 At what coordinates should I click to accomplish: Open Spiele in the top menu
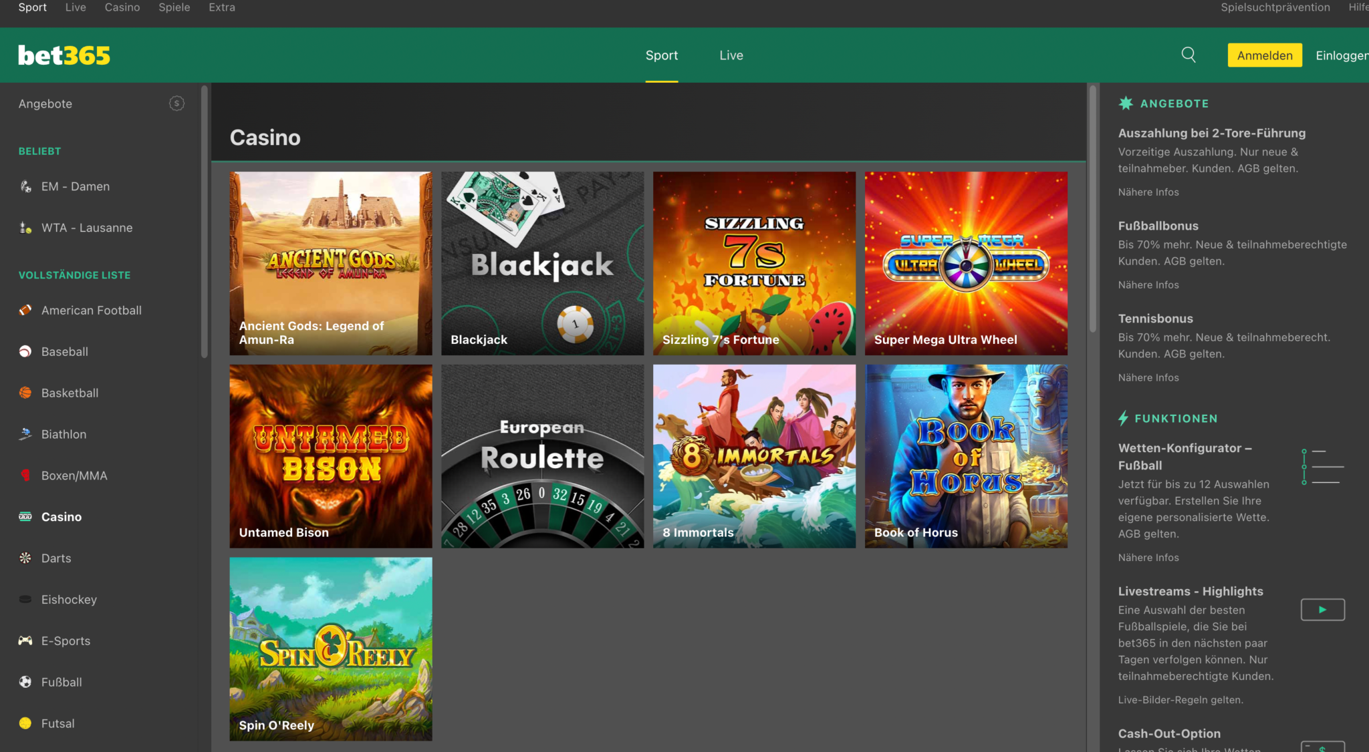(174, 7)
